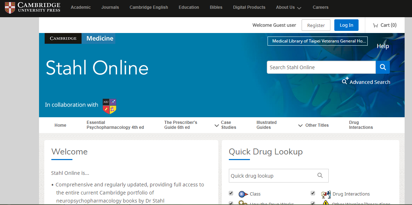
Task: Open the Illustrated Guides tab
Action: [x=266, y=125]
